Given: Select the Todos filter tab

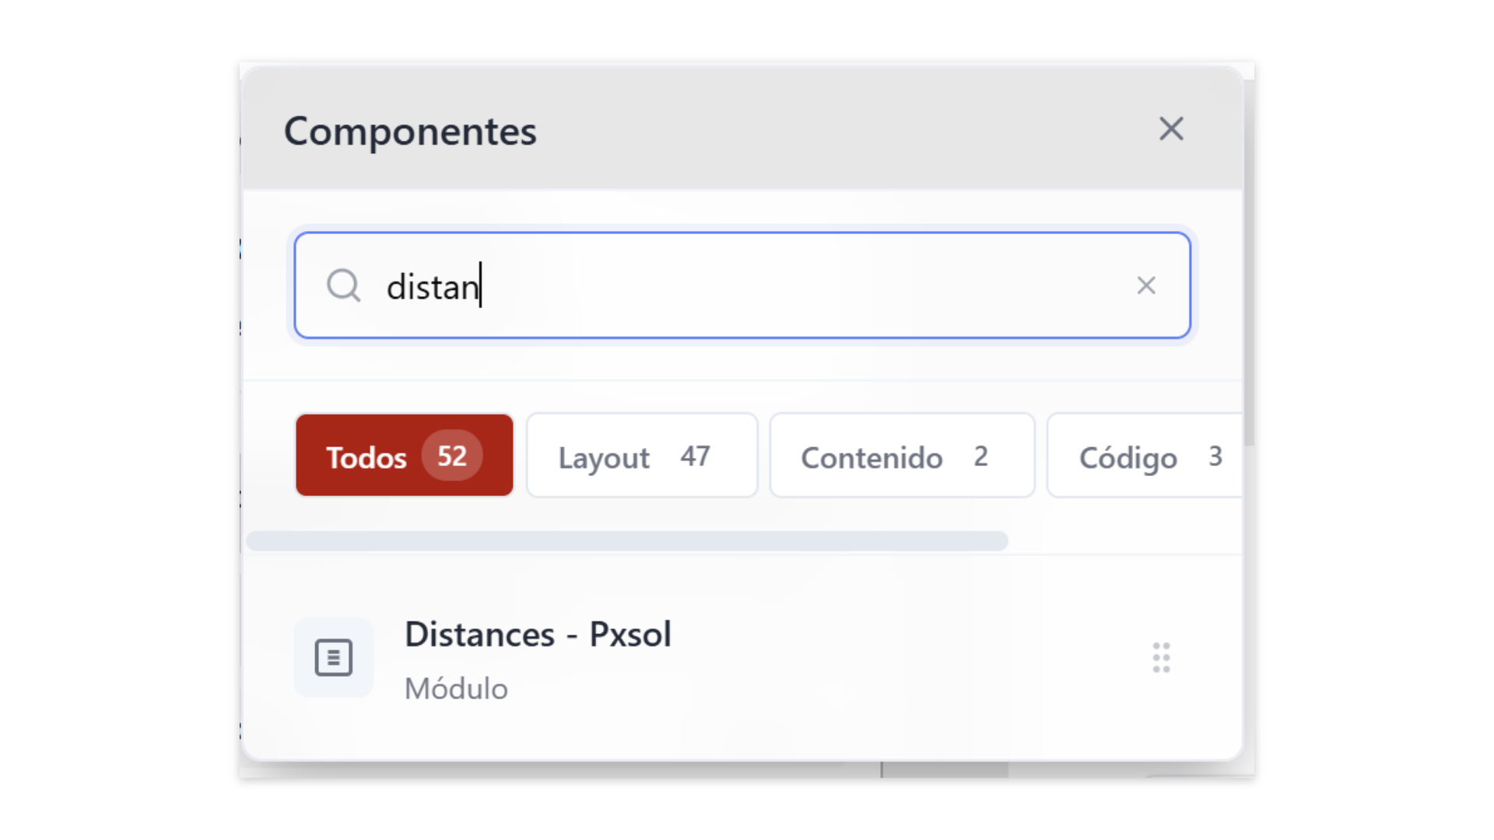Looking at the screenshot, I should tap(366, 457).
